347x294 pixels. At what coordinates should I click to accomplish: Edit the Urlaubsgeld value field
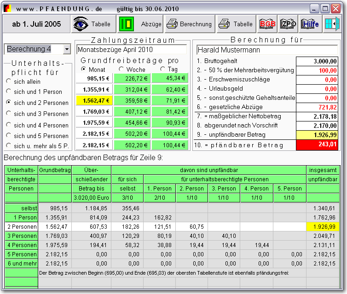coord(317,89)
